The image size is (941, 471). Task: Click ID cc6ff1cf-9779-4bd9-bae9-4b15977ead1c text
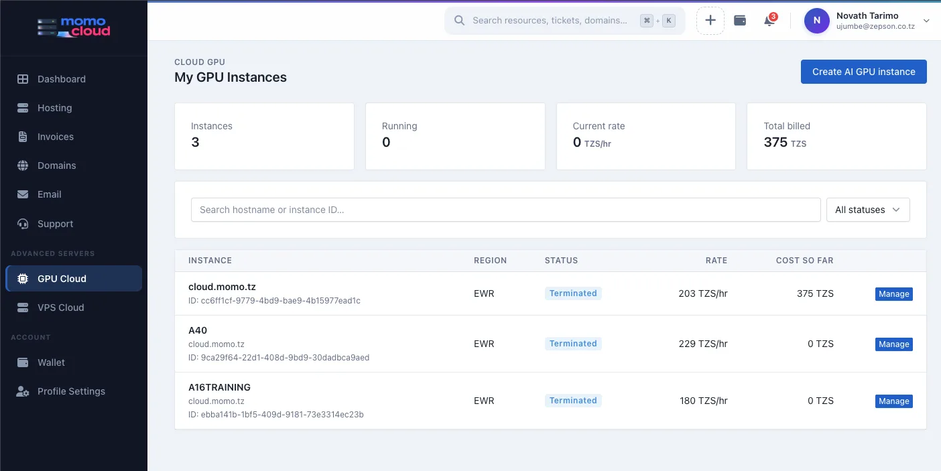274,301
